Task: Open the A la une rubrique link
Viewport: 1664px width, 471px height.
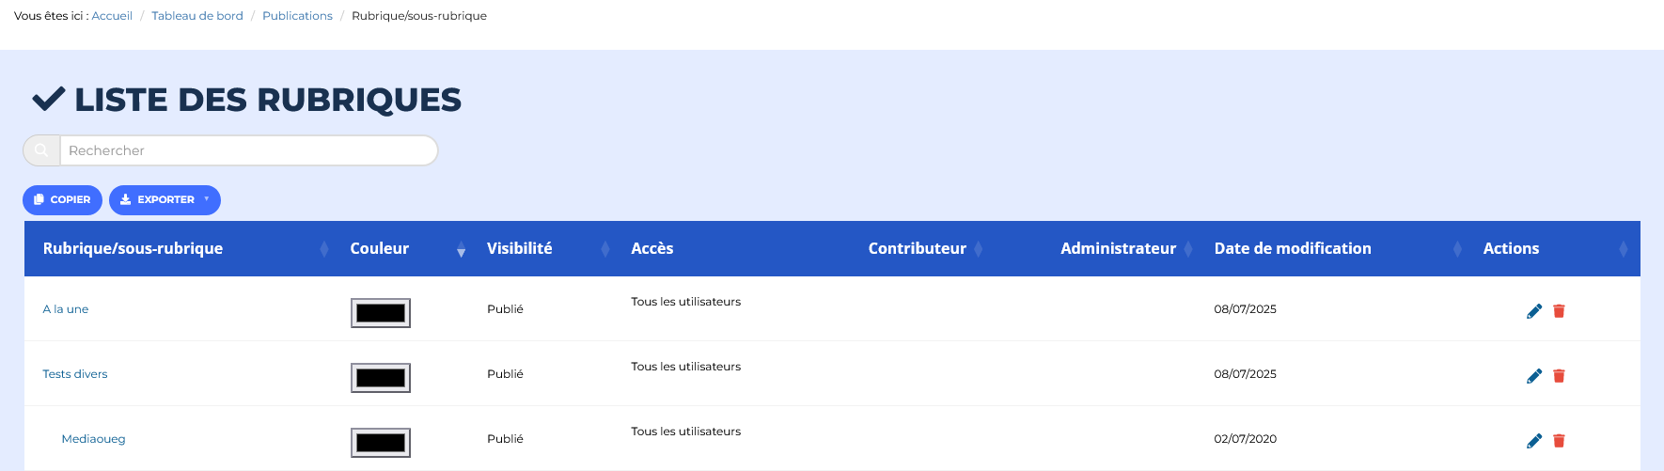Action: click(66, 309)
